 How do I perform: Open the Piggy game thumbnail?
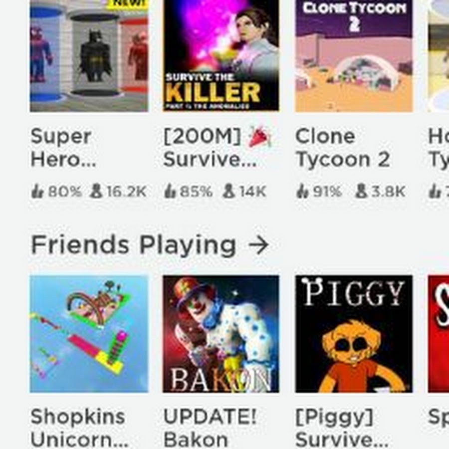pos(354,334)
